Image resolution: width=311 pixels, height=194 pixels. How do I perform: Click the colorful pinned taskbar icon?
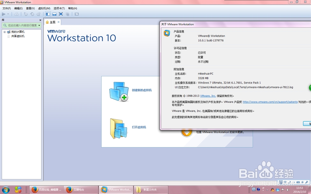coord(18,190)
